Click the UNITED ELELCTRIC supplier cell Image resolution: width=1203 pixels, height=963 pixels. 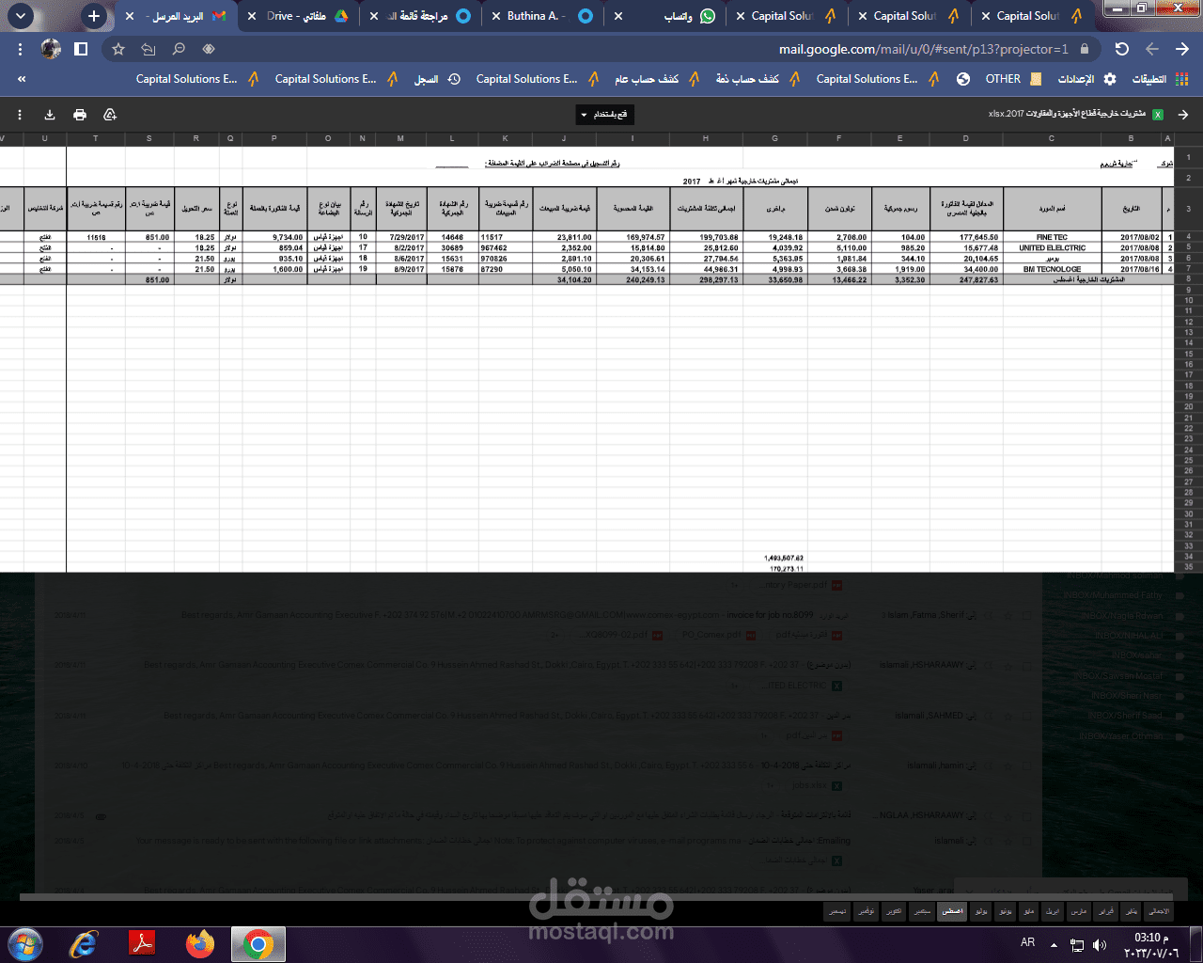(x=1052, y=248)
